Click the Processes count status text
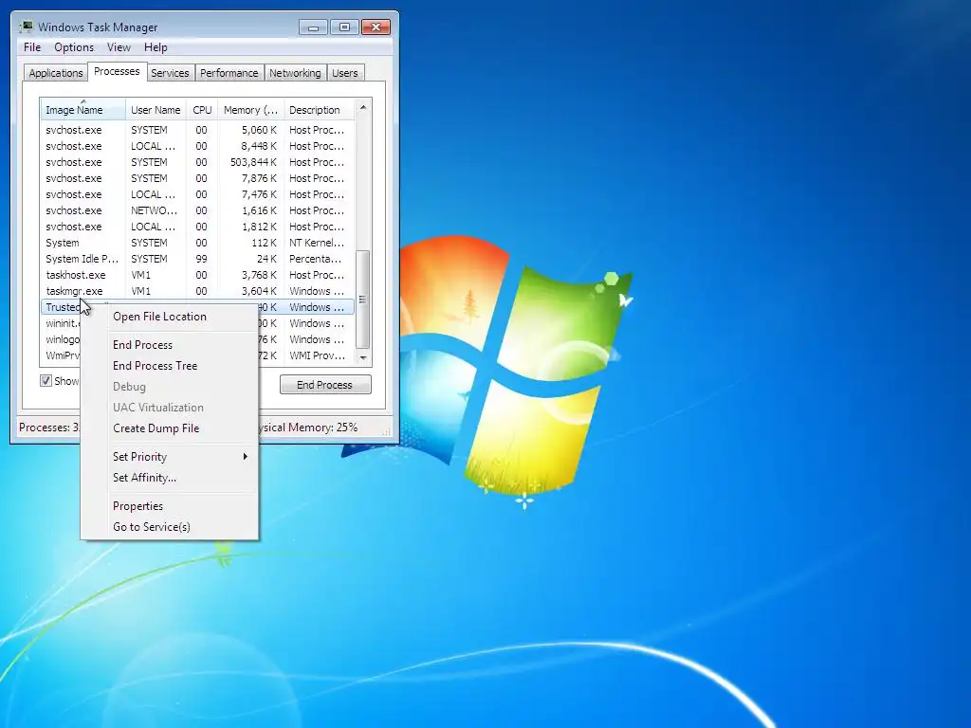971x728 pixels. click(x=49, y=428)
